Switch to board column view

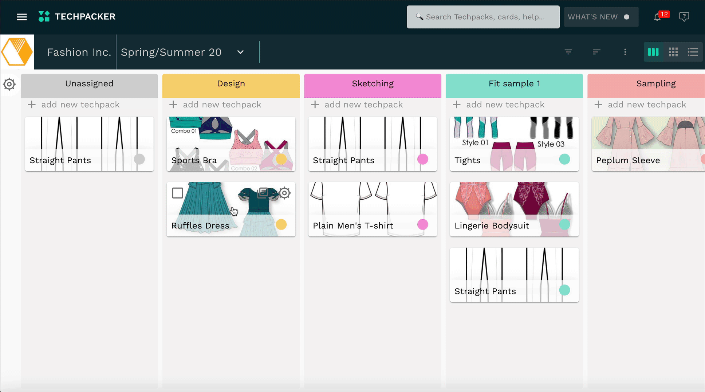pyautogui.click(x=653, y=52)
